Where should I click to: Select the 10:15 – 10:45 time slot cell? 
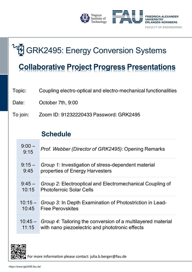click(x=28, y=206)
